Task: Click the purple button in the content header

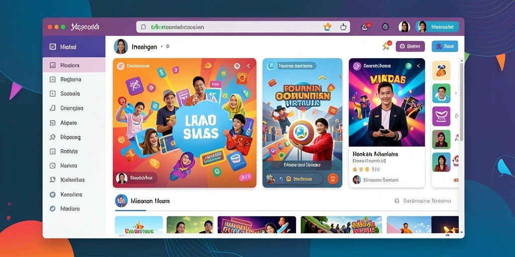Action: coord(410,47)
